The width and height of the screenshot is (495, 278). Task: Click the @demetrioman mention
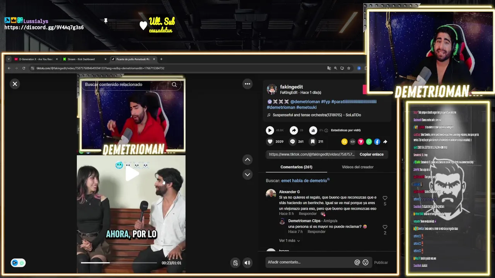pos(305,102)
